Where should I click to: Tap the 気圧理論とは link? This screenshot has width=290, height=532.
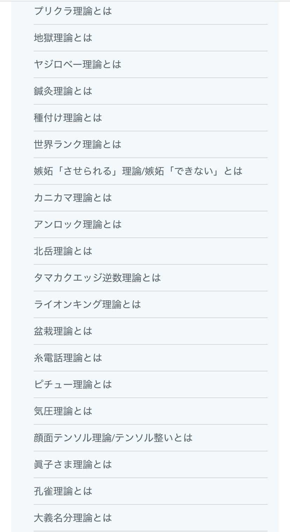(x=63, y=411)
